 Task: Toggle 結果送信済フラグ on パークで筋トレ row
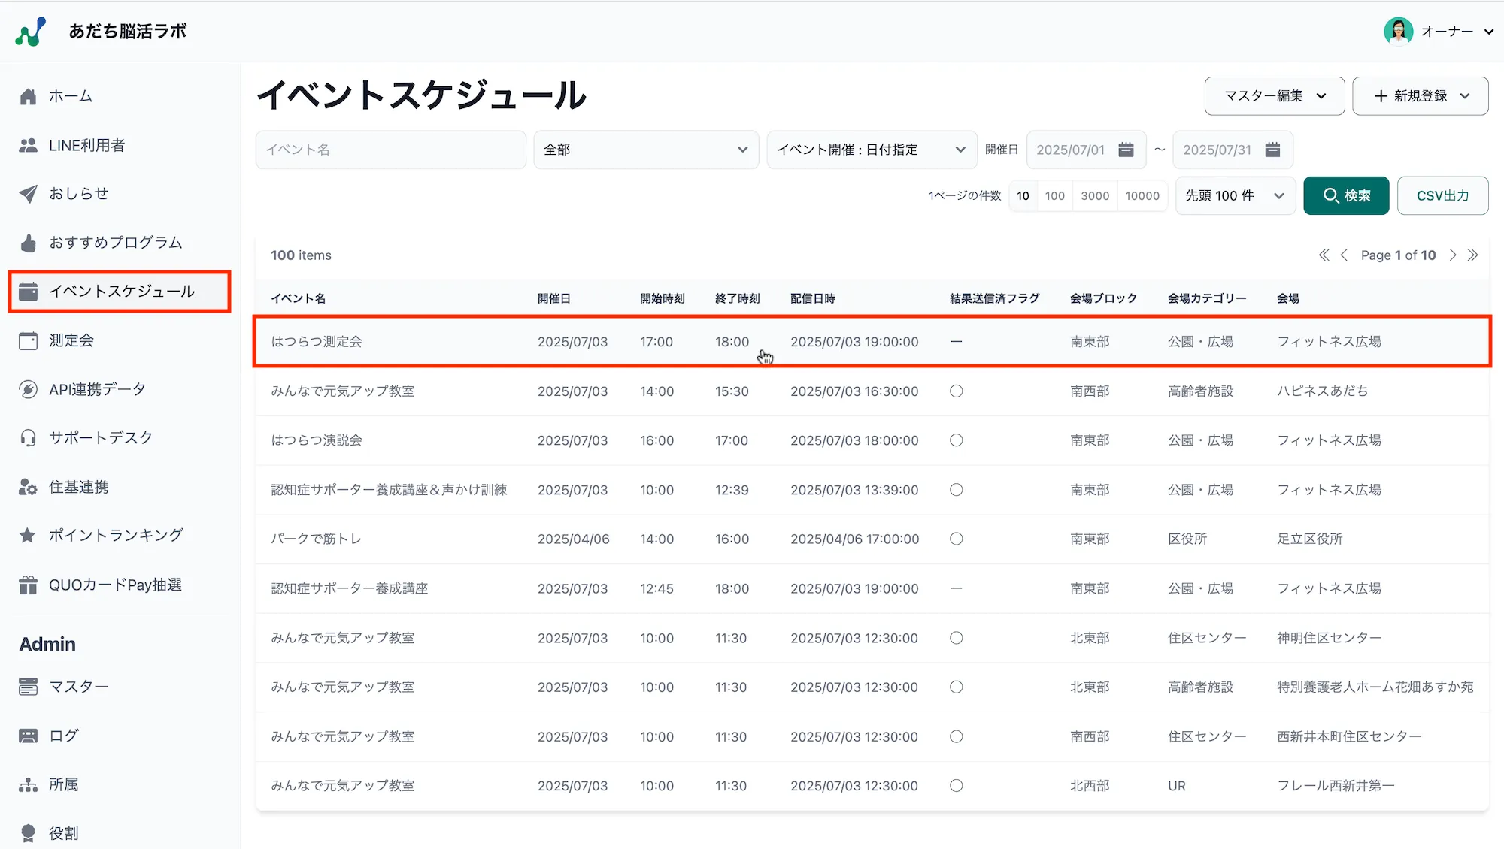click(956, 539)
